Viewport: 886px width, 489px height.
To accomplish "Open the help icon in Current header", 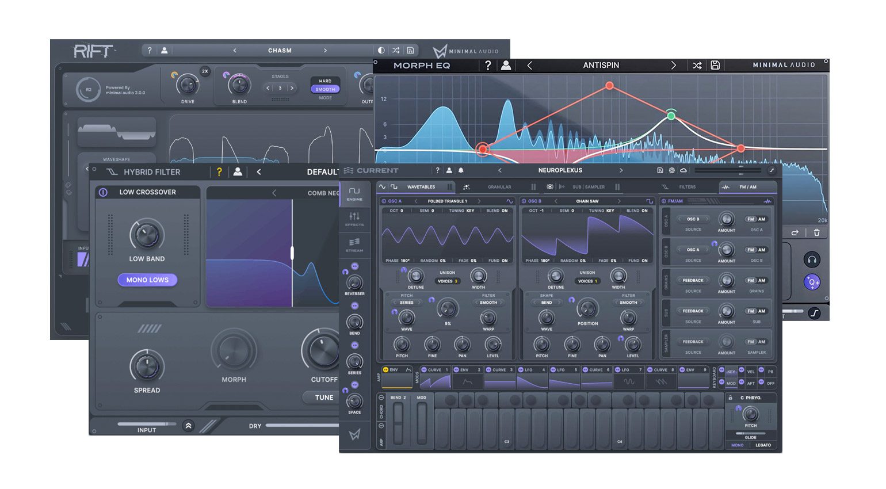I will [437, 170].
